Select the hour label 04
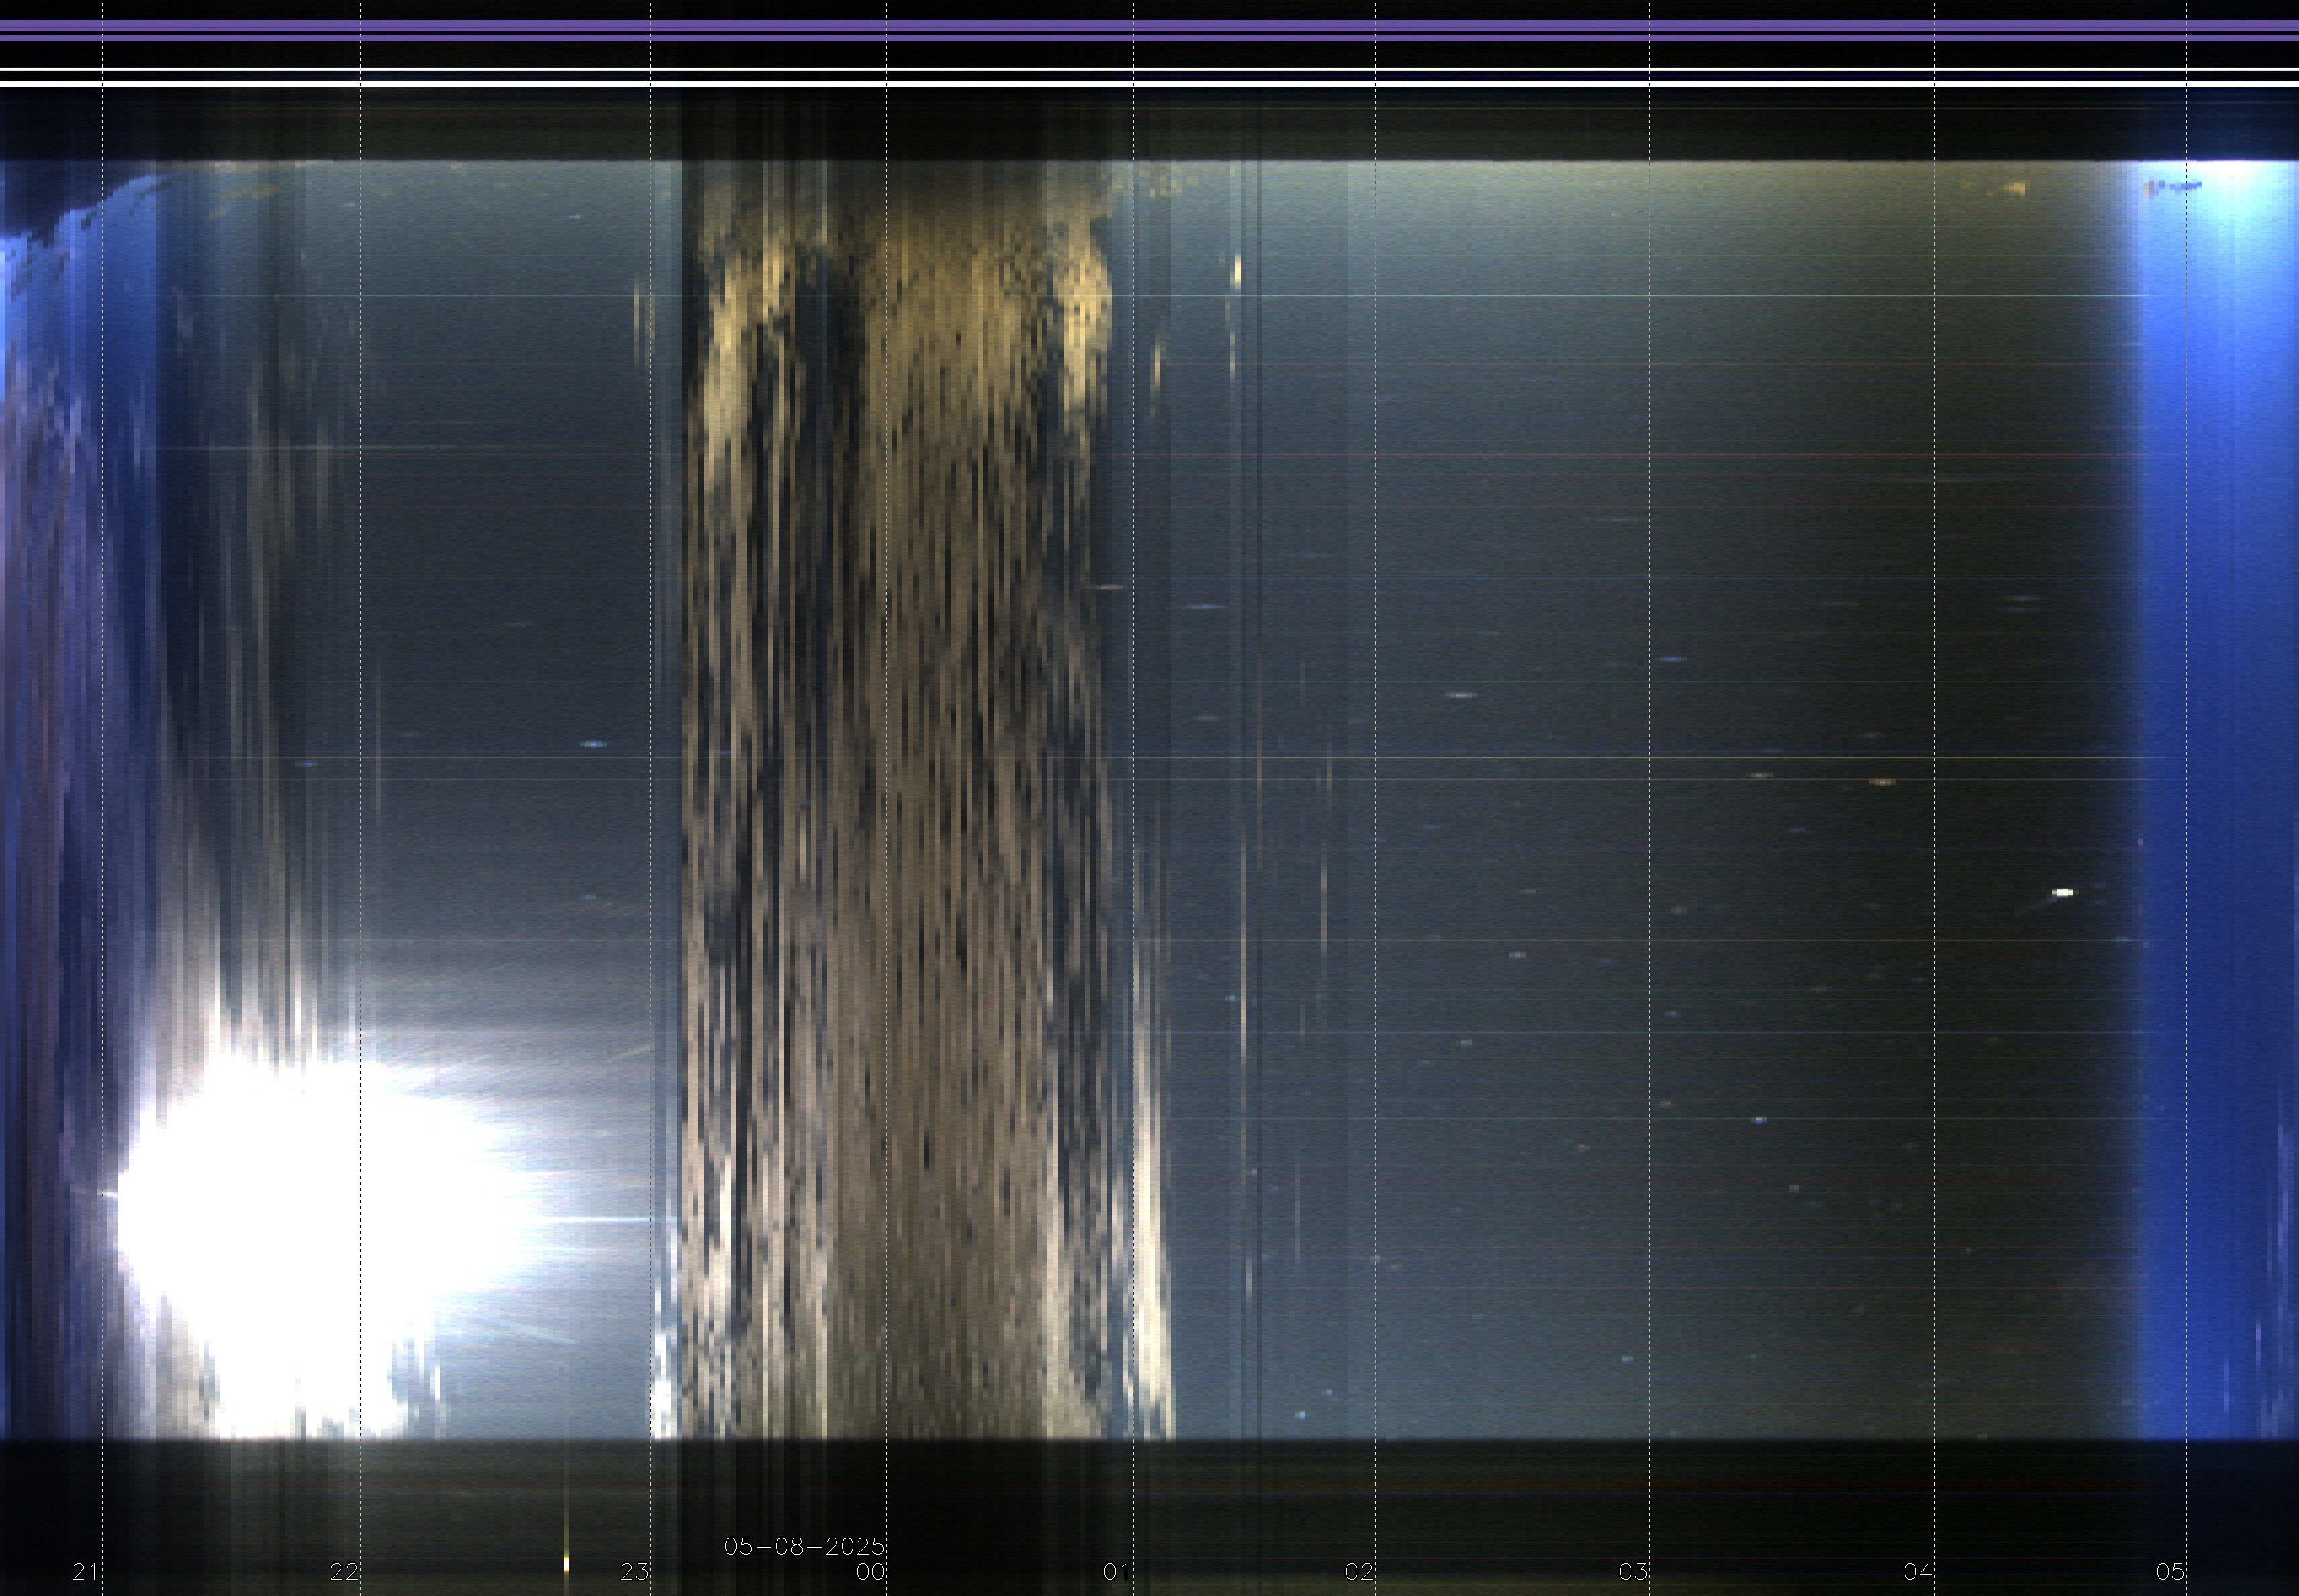This screenshot has width=2299, height=1596. pos(1918,1572)
